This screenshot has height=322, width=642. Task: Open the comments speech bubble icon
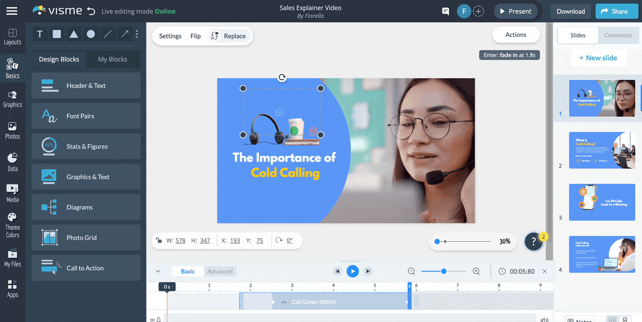(445, 11)
